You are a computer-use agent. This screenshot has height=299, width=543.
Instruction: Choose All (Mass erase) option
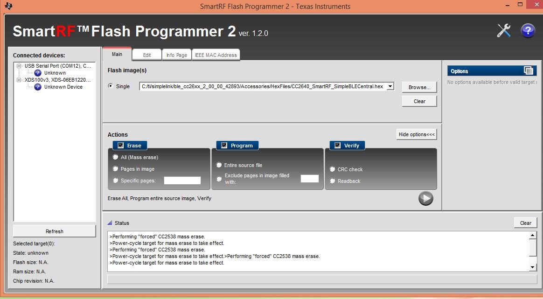(x=115, y=157)
